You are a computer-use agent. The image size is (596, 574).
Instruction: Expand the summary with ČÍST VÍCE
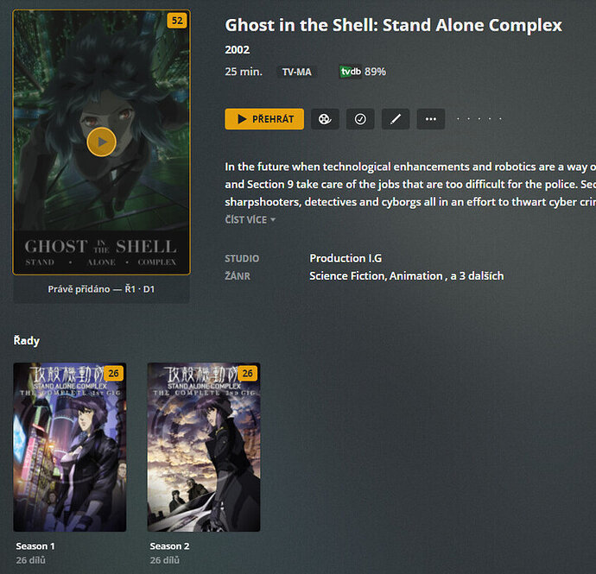click(250, 220)
